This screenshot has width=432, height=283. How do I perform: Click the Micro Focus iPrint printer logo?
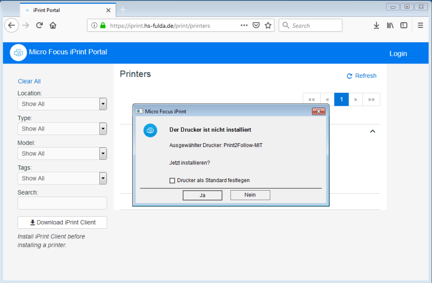tap(18, 52)
